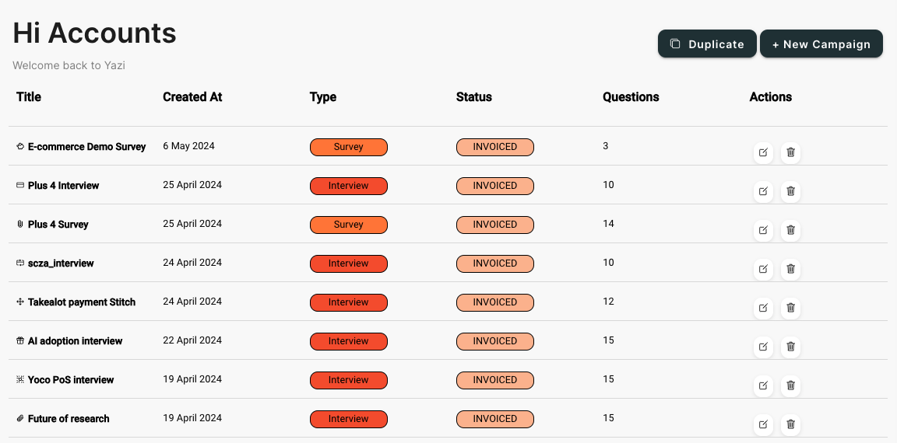Remove the Yoco PoS interview campaign
The height and width of the screenshot is (443, 897).
[790, 385]
